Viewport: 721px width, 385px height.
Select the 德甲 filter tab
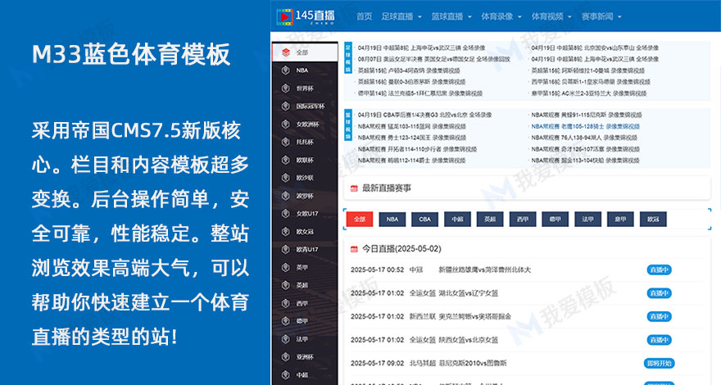(x=555, y=219)
